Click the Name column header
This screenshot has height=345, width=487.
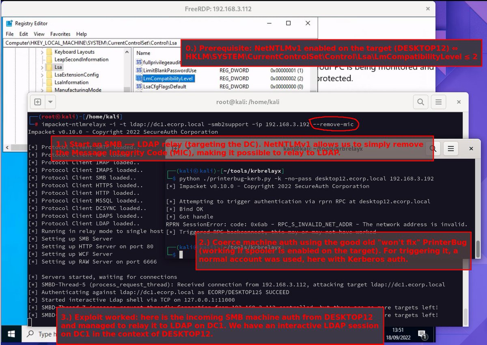[x=143, y=53]
